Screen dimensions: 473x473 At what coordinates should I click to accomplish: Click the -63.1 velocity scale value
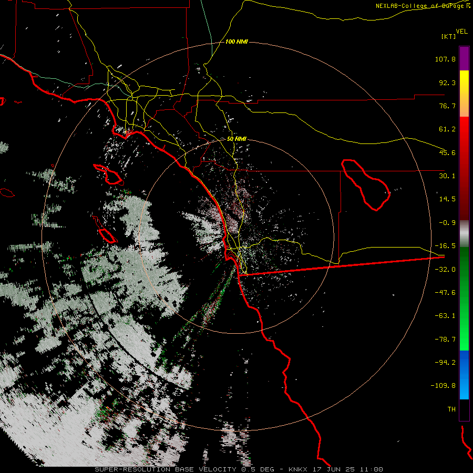click(x=445, y=316)
